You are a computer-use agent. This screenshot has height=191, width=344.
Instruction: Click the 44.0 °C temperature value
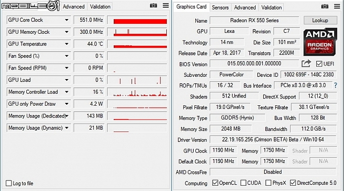[89, 44]
